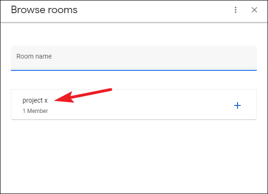Click the member count of project x
Screen dimensions: 268x194
pyautogui.click(x=35, y=111)
